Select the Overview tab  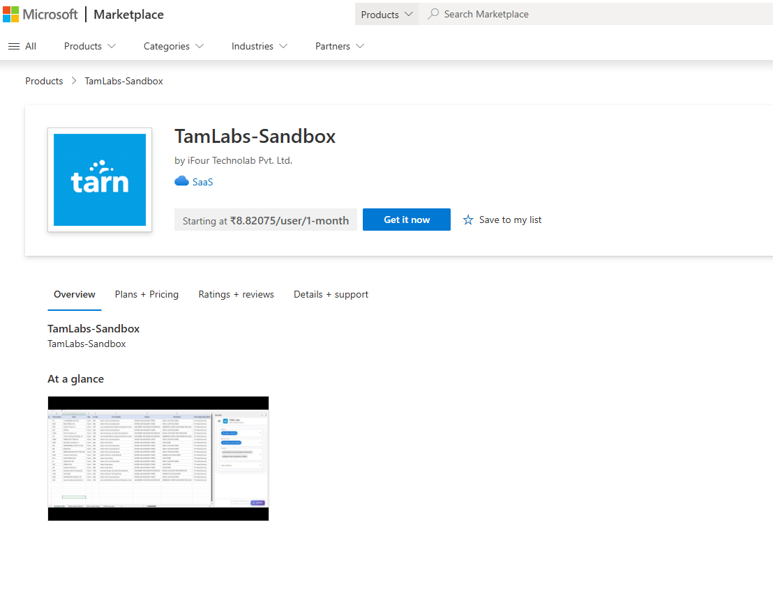point(75,294)
